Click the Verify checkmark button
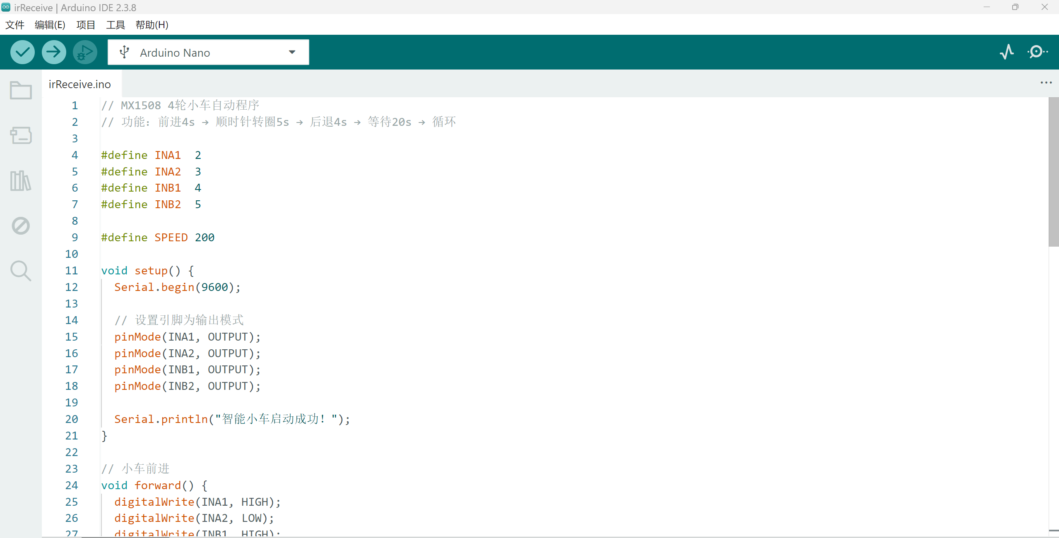The height and width of the screenshot is (538, 1059). click(x=22, y=52)
